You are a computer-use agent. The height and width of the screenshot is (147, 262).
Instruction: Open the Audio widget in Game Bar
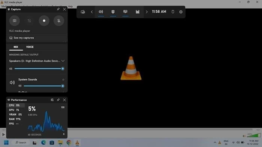pyautogui.click(x=101, y=12)
